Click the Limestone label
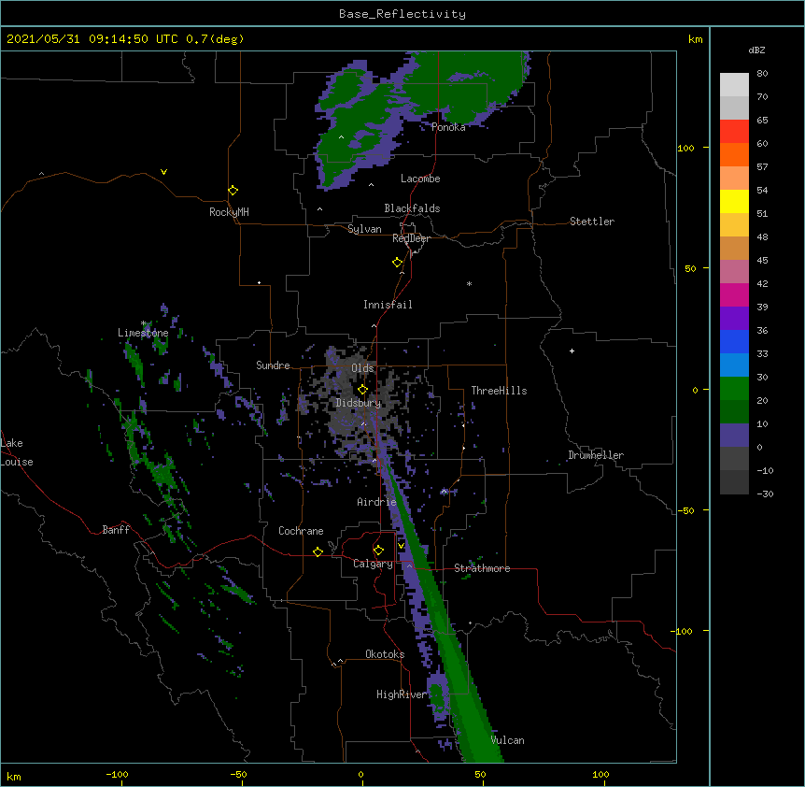Screen dimensions: 805x787 click(143, 333)
